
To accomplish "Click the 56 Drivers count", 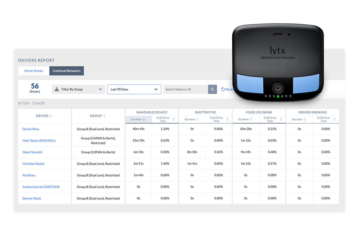I will (x=35, y=88).
